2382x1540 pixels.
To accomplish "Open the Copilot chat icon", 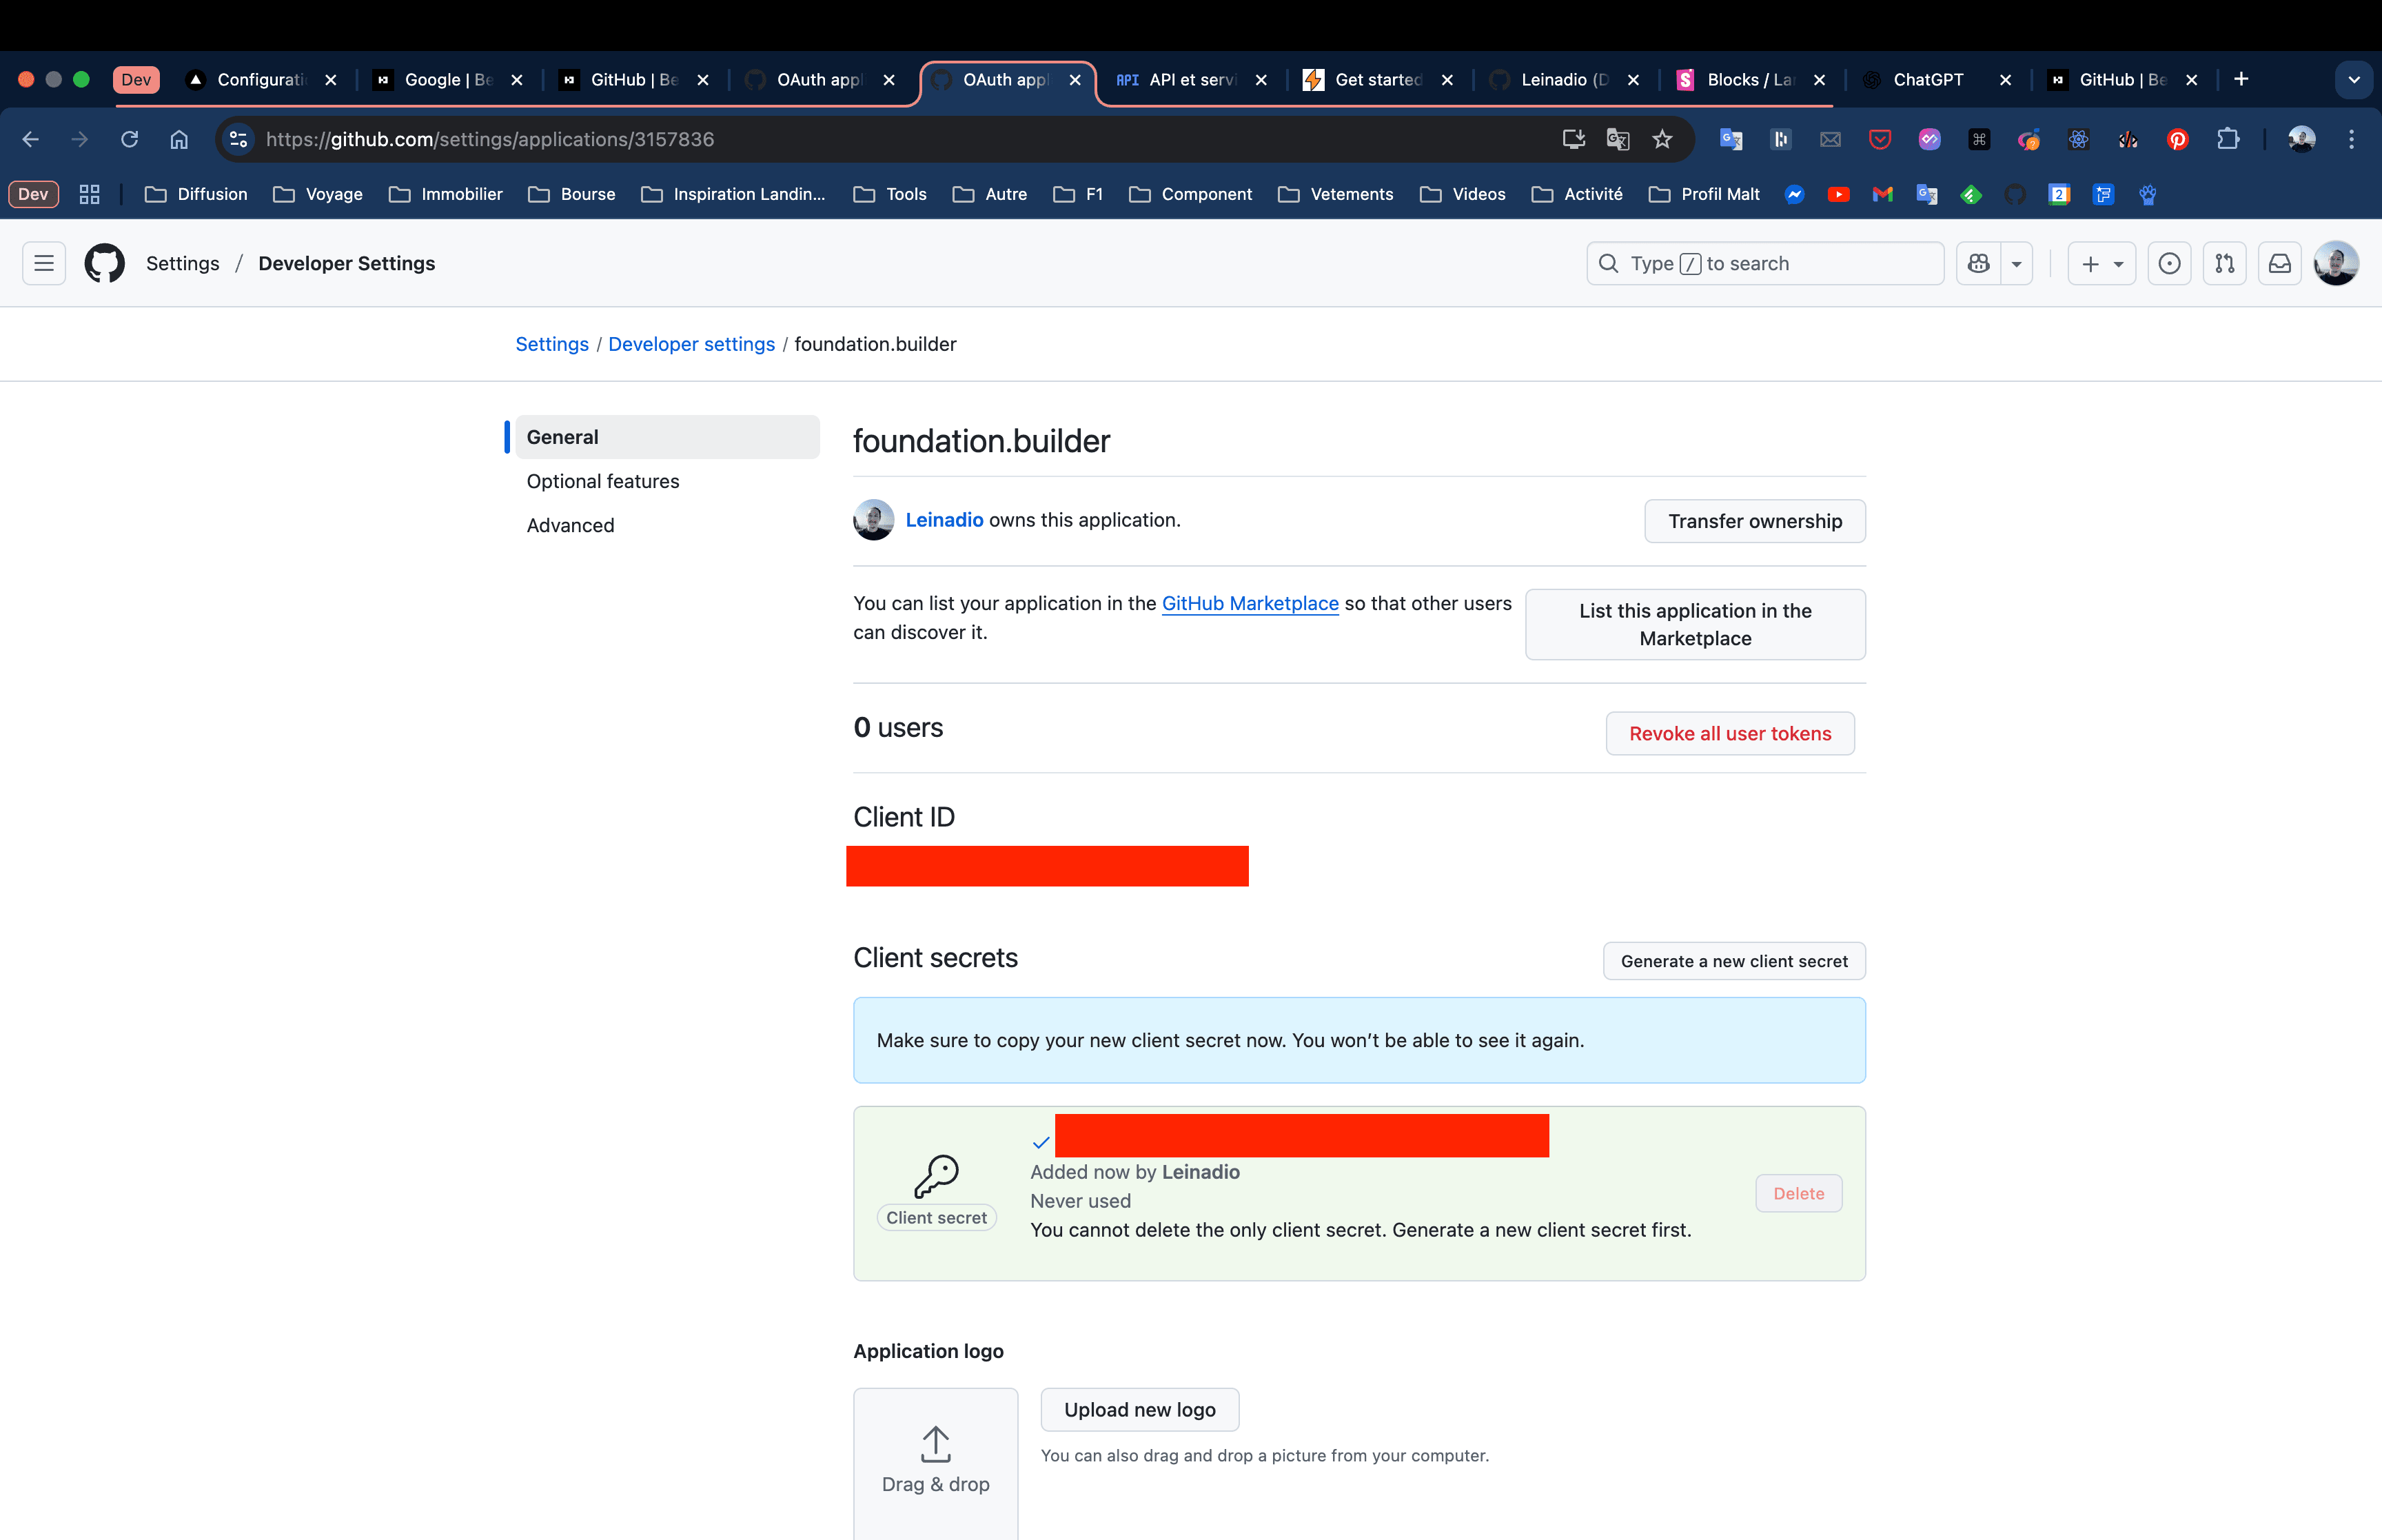I will tap(1978, 263).
